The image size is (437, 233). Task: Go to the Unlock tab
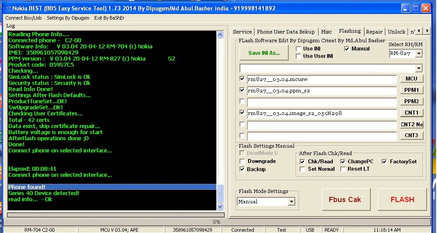pos(396,32)
